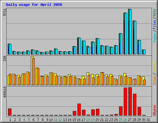Click the 5711 hits axis value

[5, 12]
